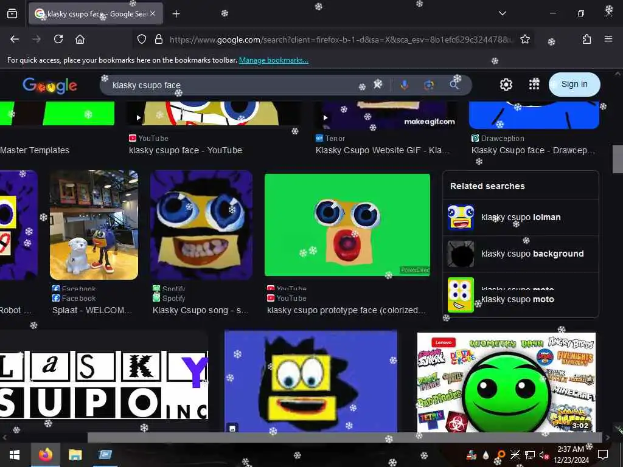Show site security lock info
This screenshot has height=467, width=623.
159,39
